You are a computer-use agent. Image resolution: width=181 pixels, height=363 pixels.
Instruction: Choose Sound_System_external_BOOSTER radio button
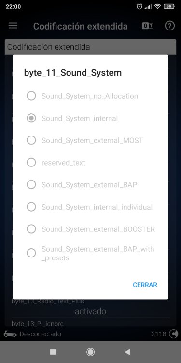(x=91, y=229)
